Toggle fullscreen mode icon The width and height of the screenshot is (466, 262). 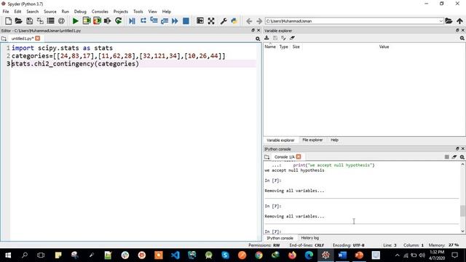(211, 21)
